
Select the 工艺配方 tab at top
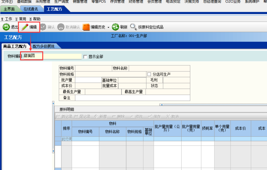pyautogui.click(x=54, y=9)
